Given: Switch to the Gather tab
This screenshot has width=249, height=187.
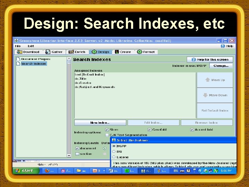Looking at the screenshot, I should (x=54, y=52).
